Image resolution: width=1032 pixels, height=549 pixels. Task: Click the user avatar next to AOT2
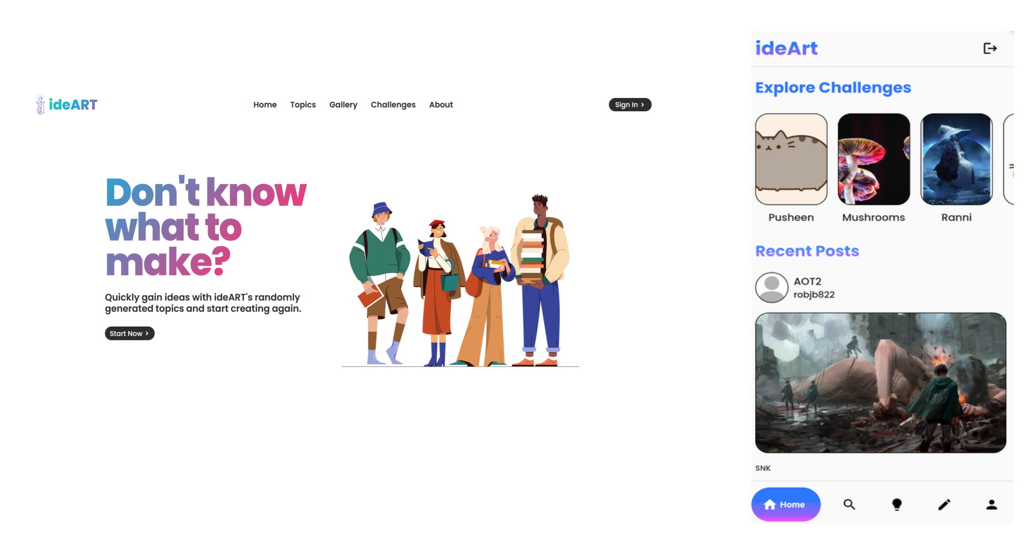(x=772, y=287)
